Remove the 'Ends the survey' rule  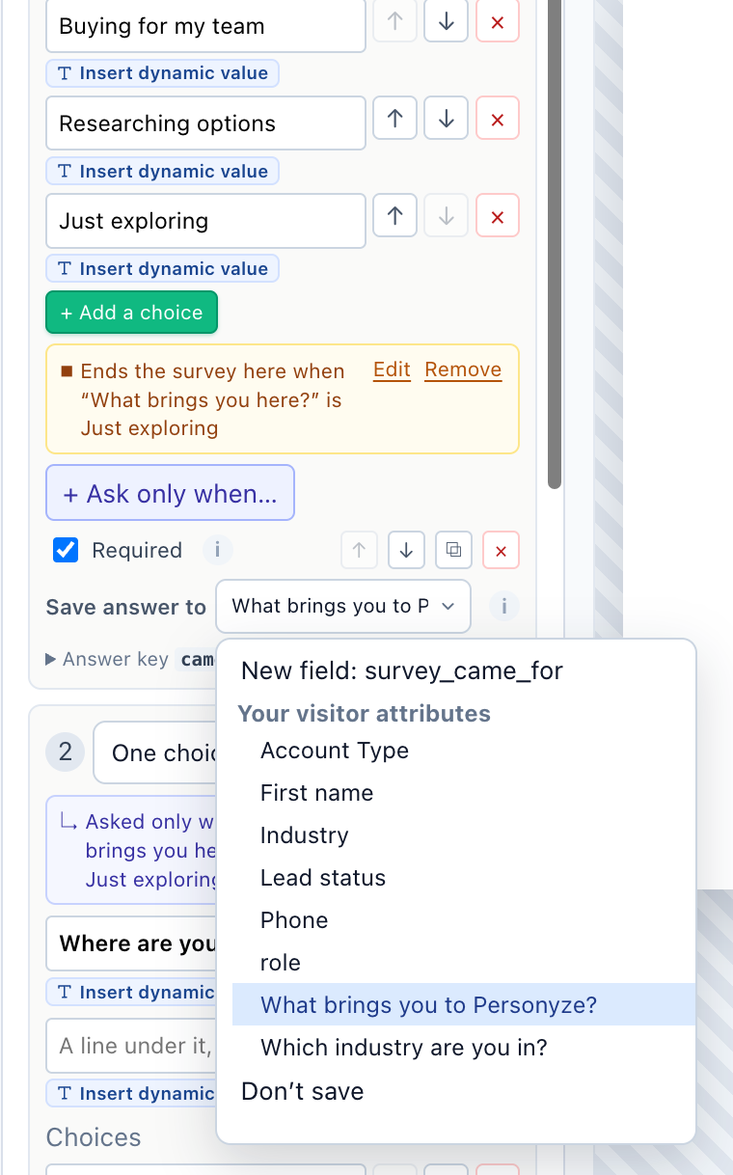463,370
